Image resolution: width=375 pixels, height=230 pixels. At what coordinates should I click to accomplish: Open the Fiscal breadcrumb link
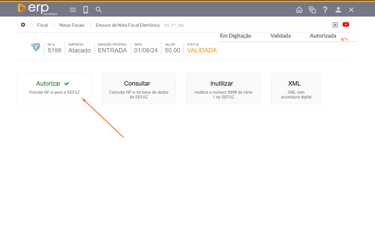point(42,25)
